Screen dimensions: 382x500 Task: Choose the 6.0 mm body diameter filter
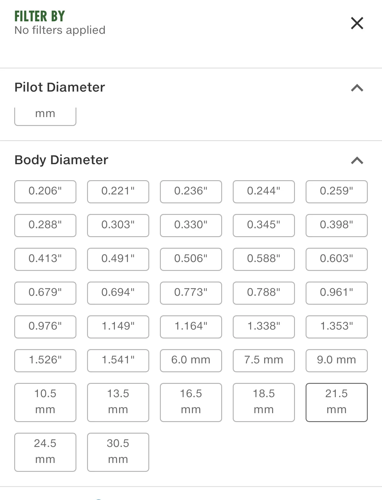(x=191, y=361)
